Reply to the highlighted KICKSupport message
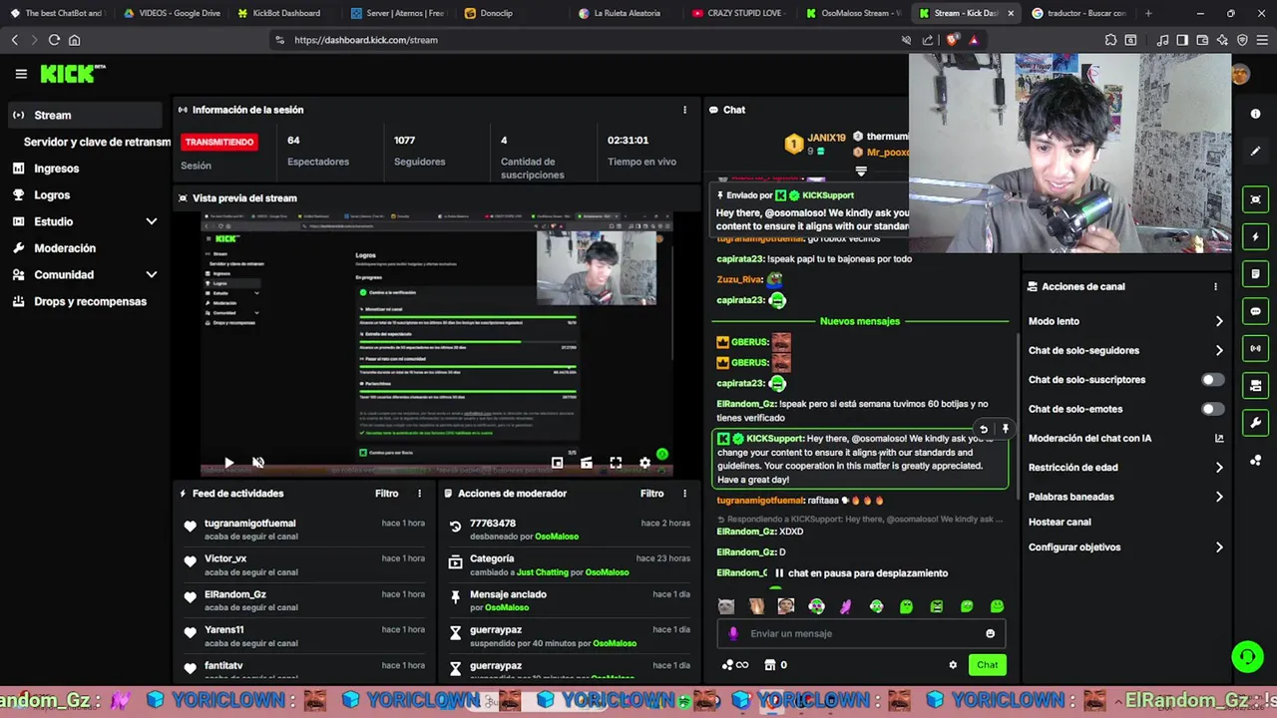 coord(983,429)
